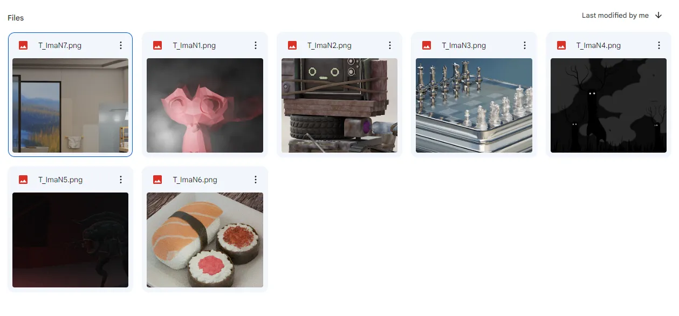Open more actions menu for T_ImaN3.png
The image size is (679, 316).
click(525, 45)
